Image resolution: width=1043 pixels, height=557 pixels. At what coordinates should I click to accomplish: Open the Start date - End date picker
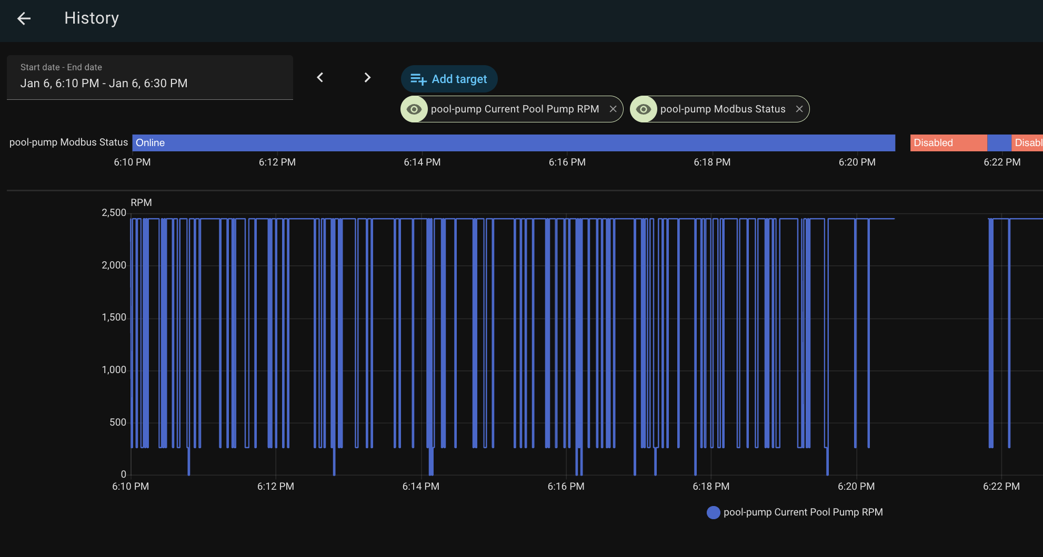[150, 78]
